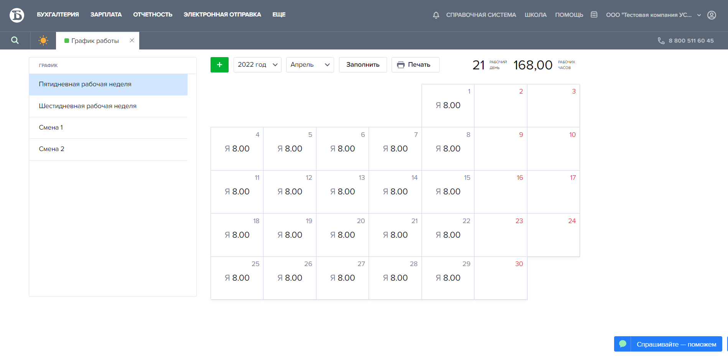Select calendar day 5 cell
728x360 pixels.
pyautogui.click(x=290, y=149)
